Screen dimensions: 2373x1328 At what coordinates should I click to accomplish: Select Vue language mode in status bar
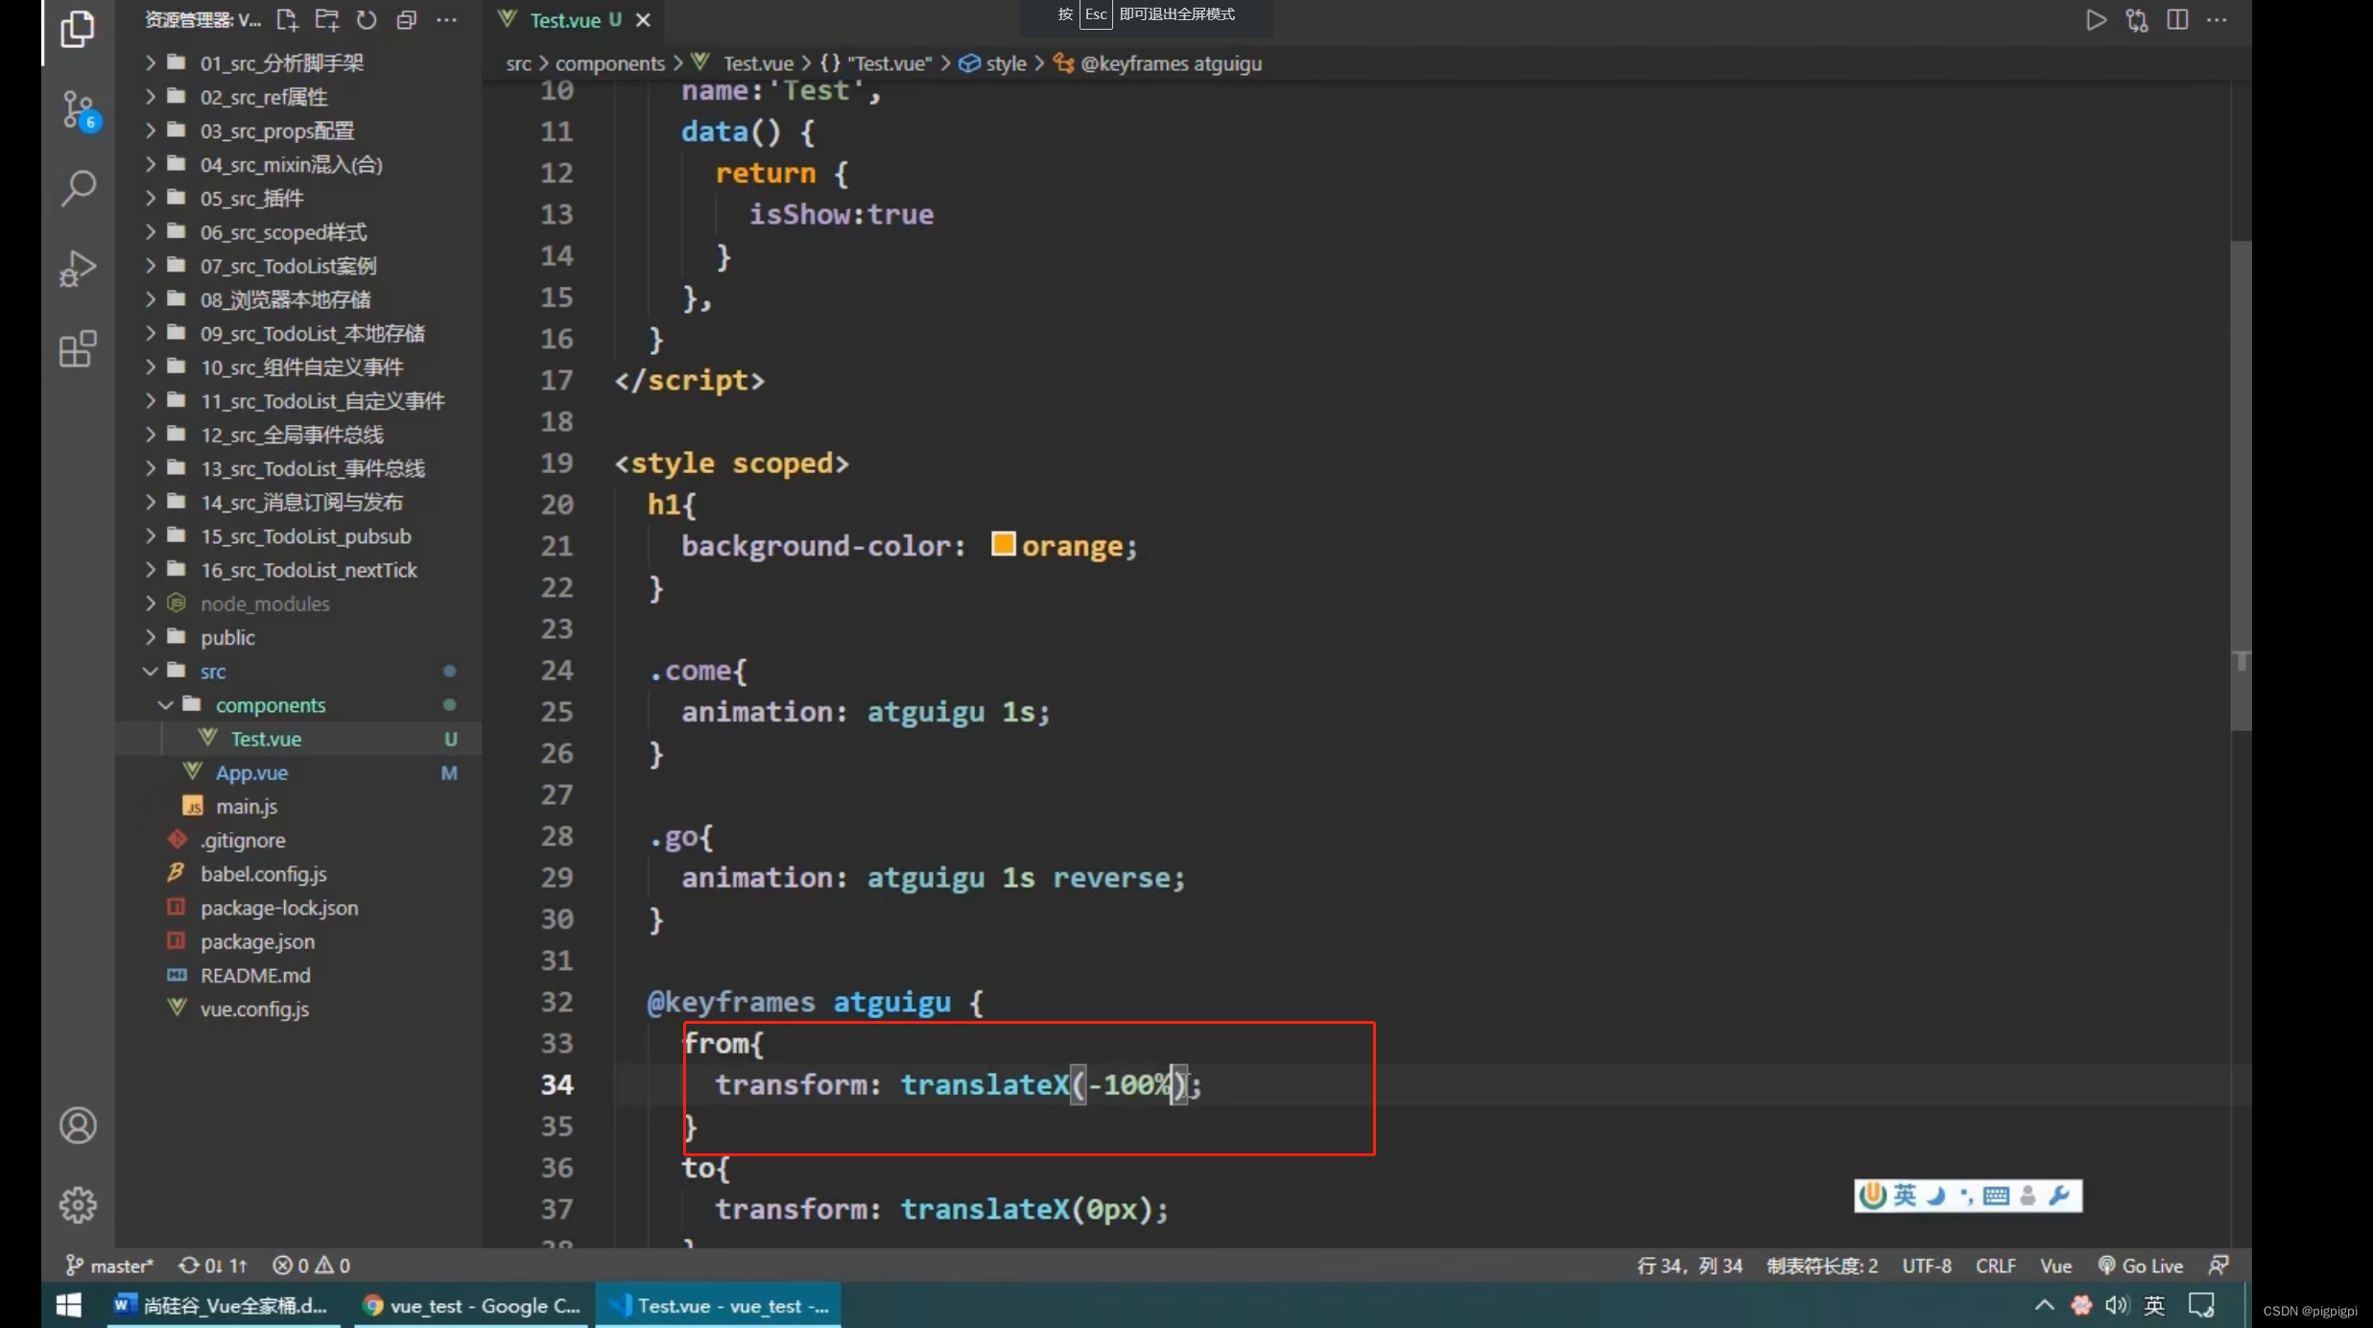pyautogui.click(x=2055, y=1266)
